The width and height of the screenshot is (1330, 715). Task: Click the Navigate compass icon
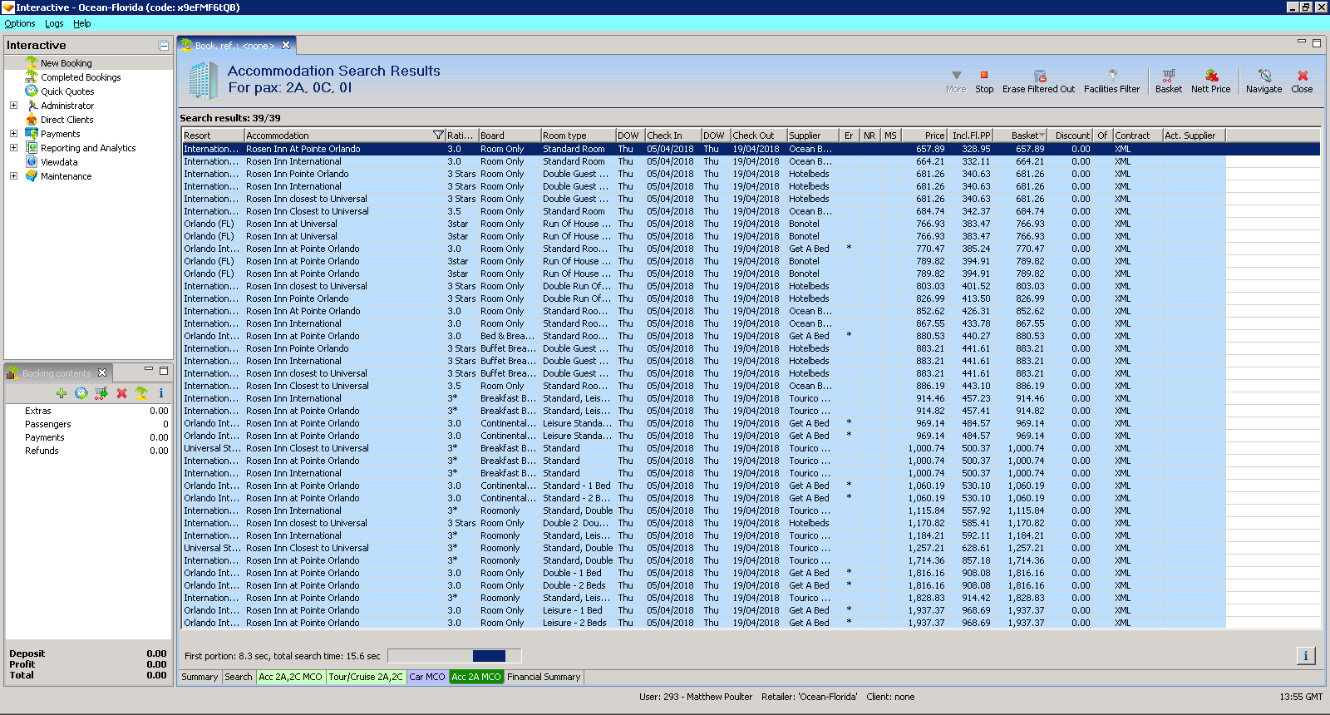1264,76
